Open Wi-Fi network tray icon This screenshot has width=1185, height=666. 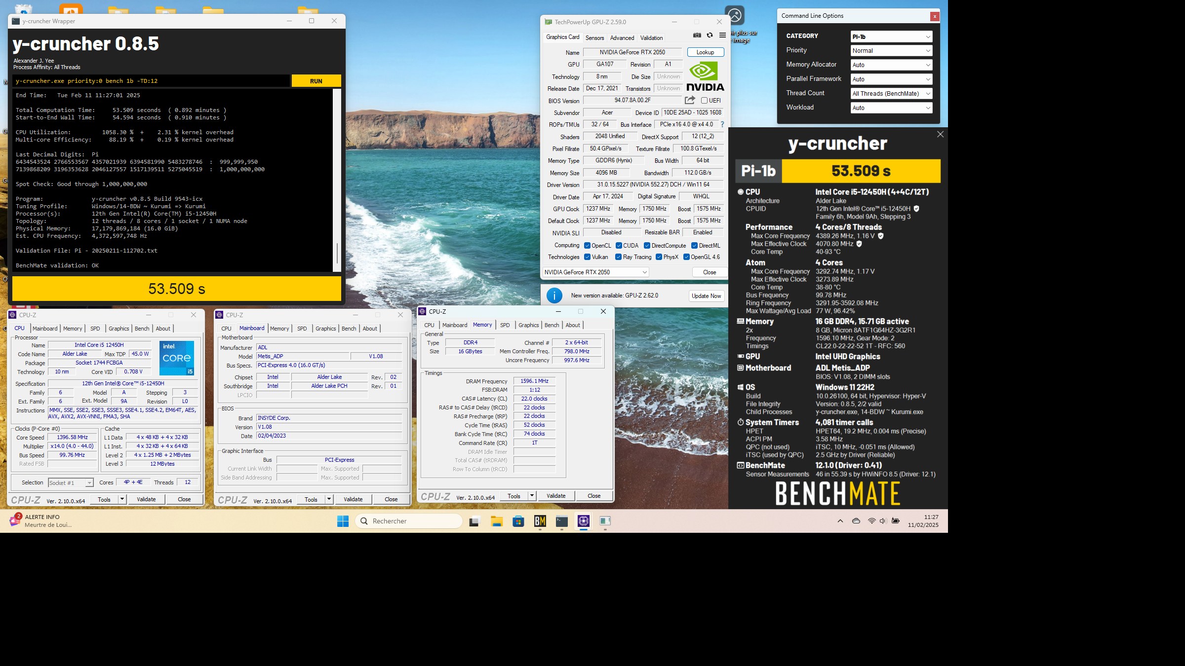(871, 521)
